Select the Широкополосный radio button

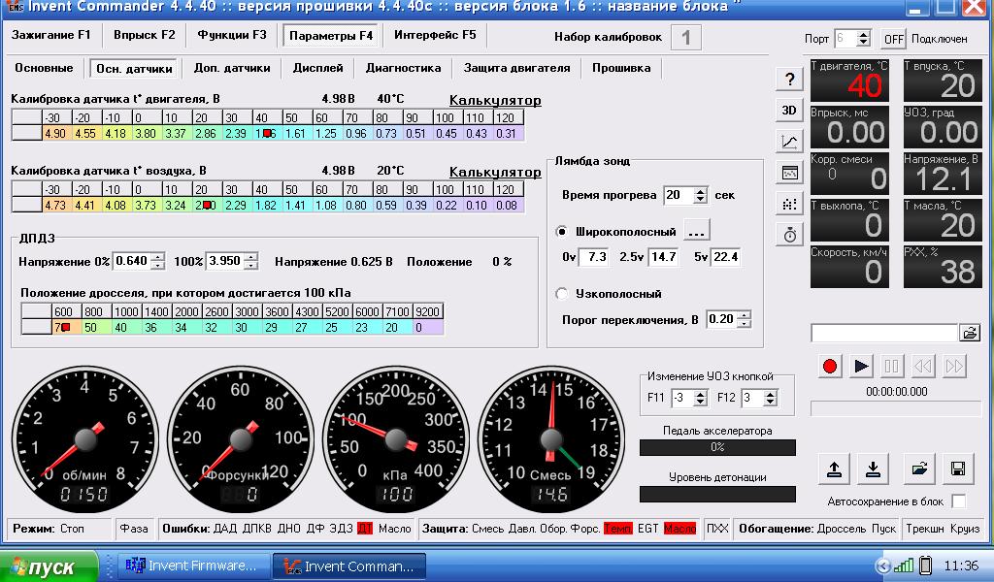click(562, 232)
